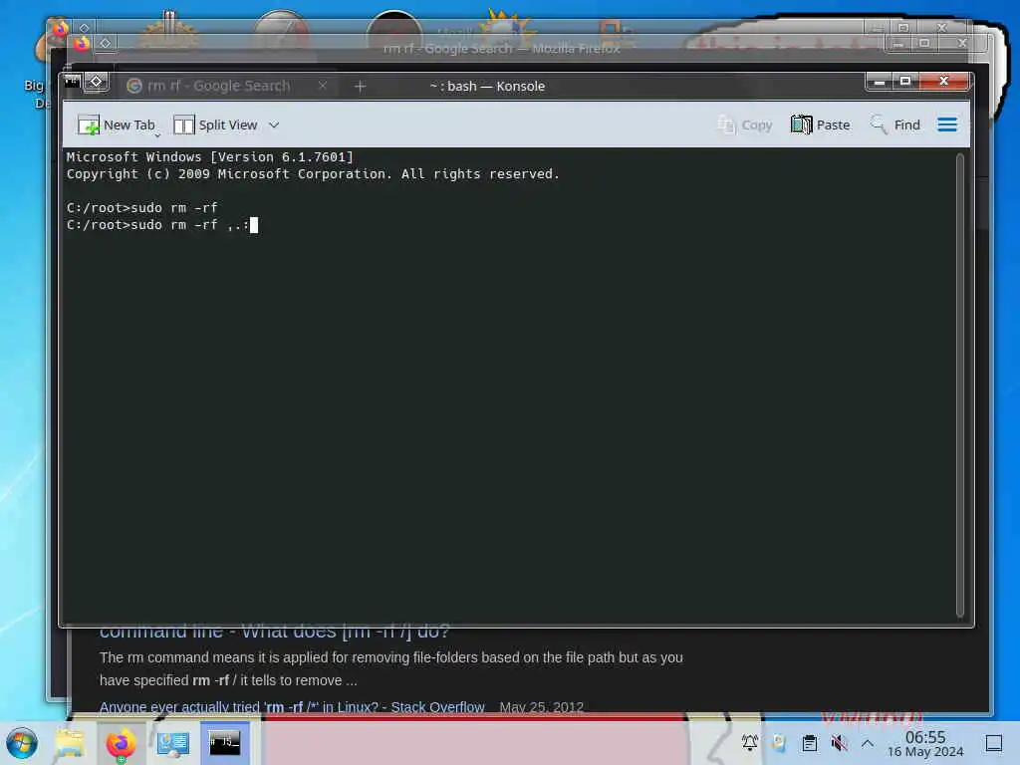Open the 'What does rm -rf / do?' result

(x=275, y=632)
